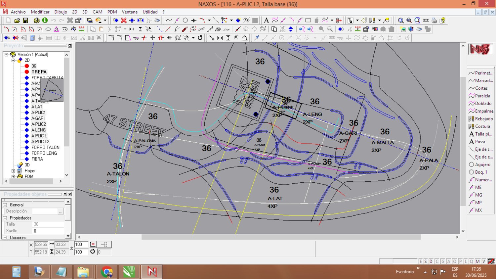Toggle the V indicator in status bar
The height and width of the screenshot is (279, 496).
pyautogui.click(x=484, y=261)
